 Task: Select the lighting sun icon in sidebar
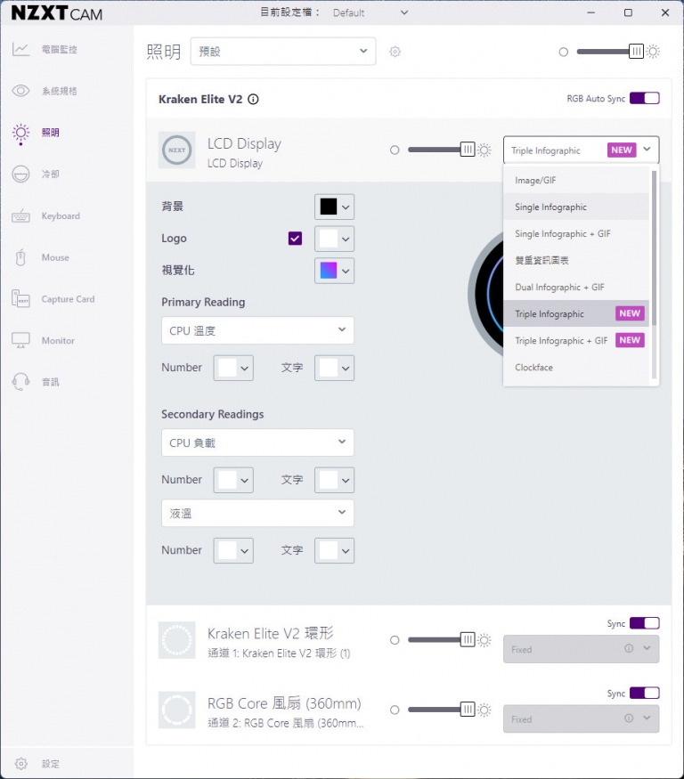[x=20, y=133]
